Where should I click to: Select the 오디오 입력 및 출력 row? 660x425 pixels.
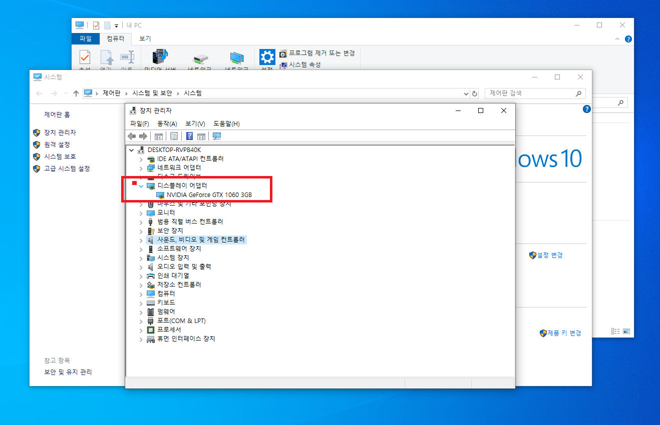pos(184,266)
